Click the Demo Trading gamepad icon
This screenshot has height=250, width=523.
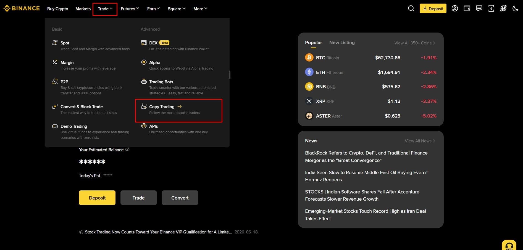point(55,126)
